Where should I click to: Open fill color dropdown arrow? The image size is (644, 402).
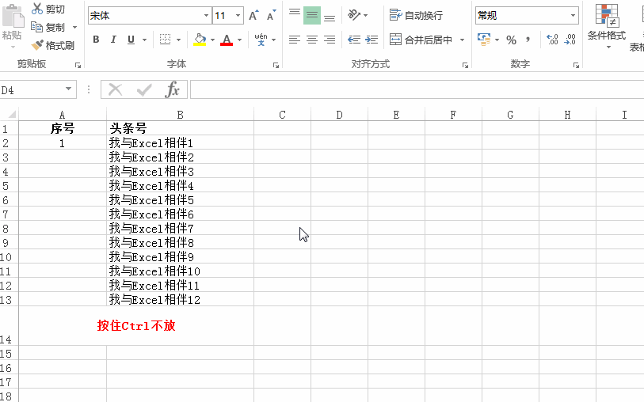point(213,40)
